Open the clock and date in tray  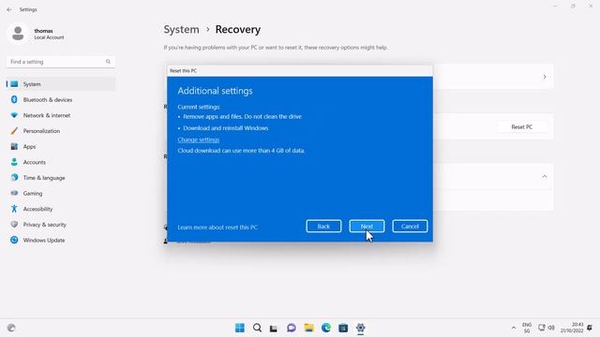572,328
